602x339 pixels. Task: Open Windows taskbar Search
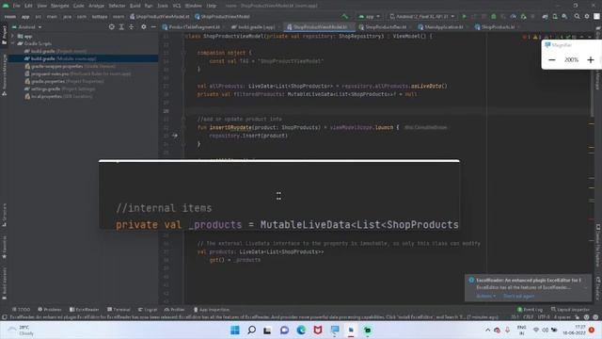251,331
